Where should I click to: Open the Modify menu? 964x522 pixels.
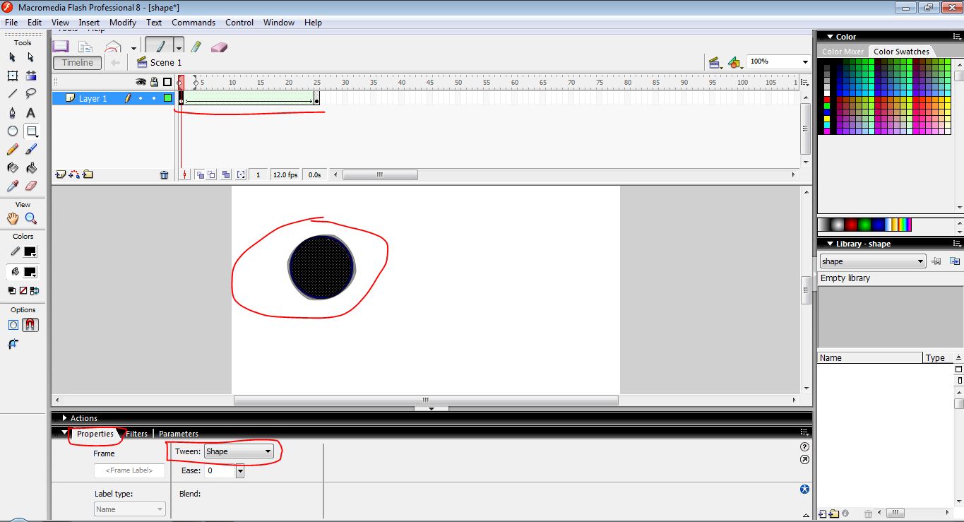point(122,22)
